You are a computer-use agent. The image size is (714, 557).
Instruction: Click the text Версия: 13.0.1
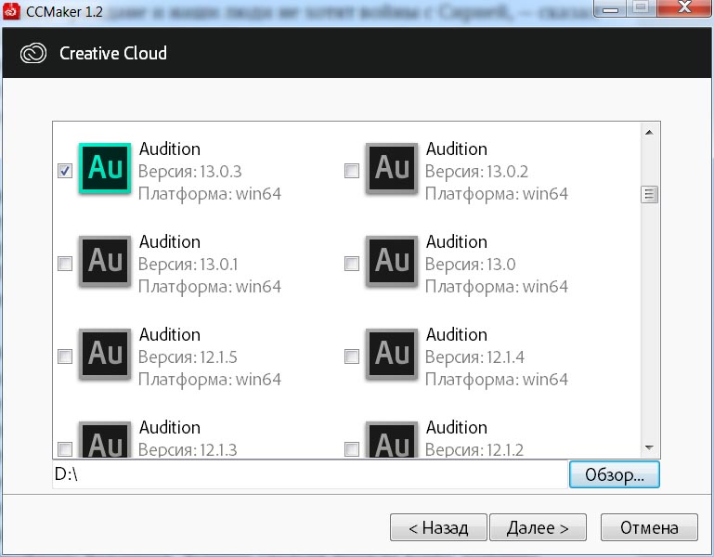188,265
